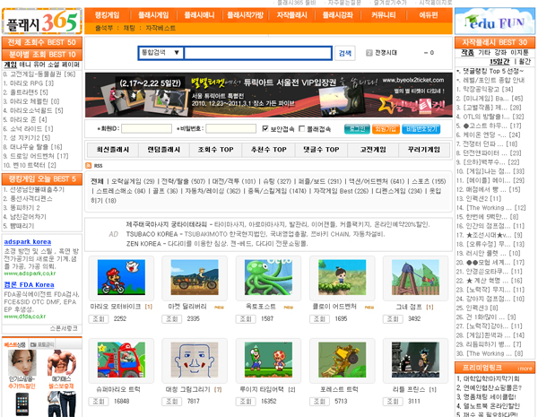Viewport: 538px width, 417px height.
Task: Switch to the 추천수 TOP tab
Action: tap(269, 150)
